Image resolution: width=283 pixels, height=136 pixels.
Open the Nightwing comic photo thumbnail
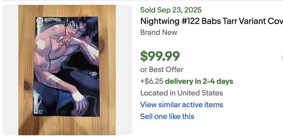(x=67, y=70)
